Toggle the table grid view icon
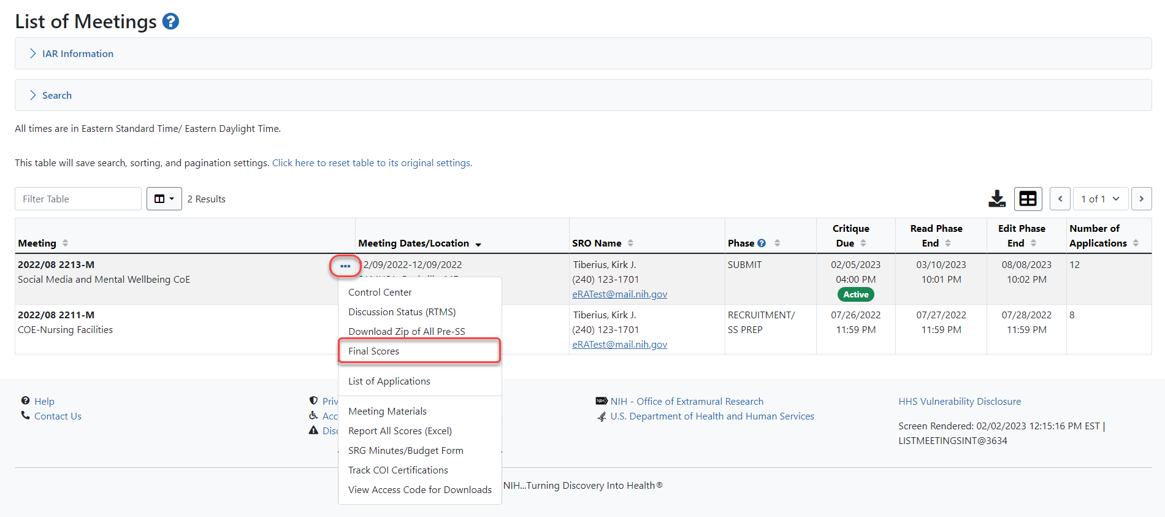The image size is (1165, 517). tap(1028, 199)
